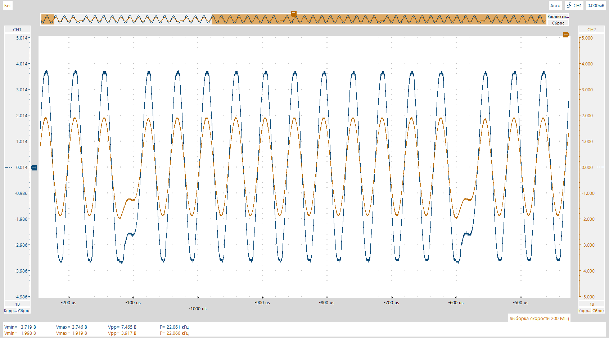Click the small orange region at overview's left end
Screen dimensions: 609x338
[48, 19]
